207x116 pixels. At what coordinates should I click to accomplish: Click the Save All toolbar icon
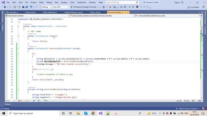click(27, 7)
